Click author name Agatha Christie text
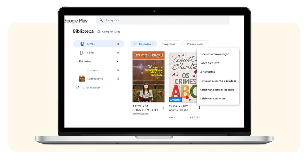The width and height of the screenshot is (308, 161). click(x=178, y=110)
